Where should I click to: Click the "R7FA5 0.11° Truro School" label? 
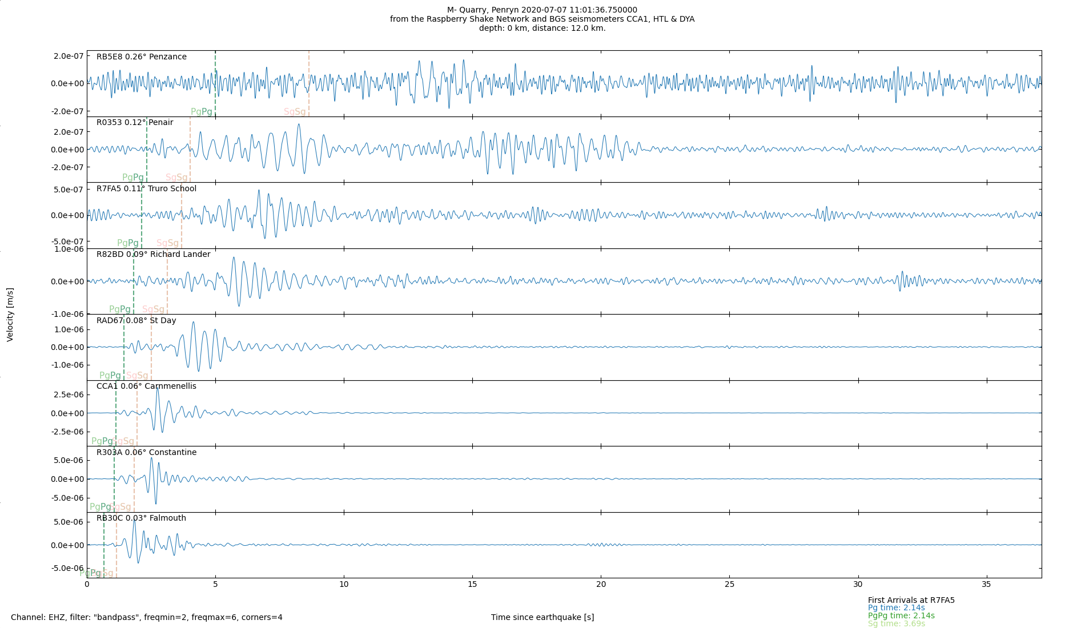point(146,188)
